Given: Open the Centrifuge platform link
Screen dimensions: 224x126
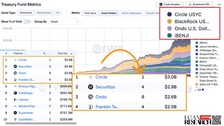Looking at the screenshot, I should (25, 93).
